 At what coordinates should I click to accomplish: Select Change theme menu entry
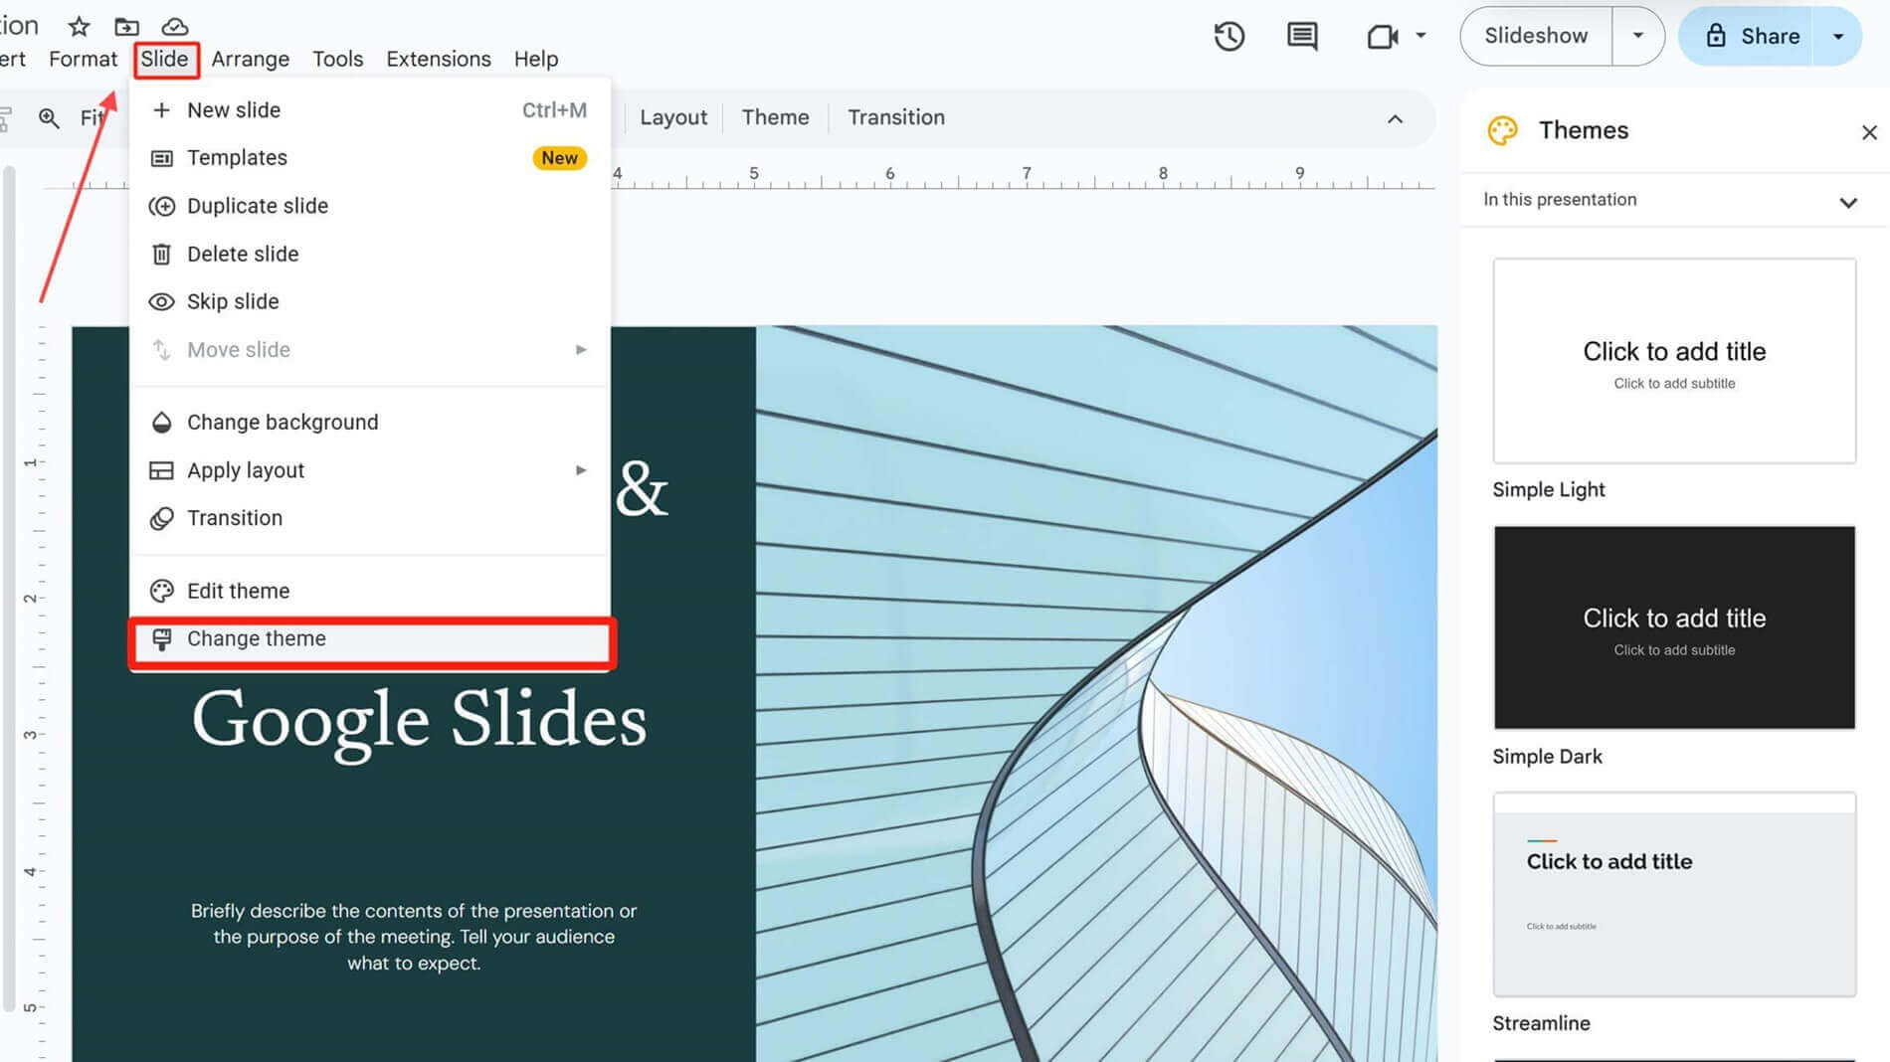click(369, 639)
